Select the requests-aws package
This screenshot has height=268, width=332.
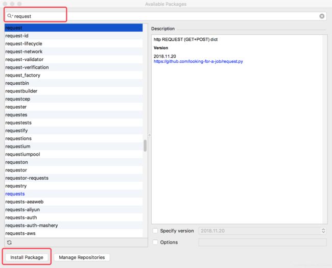pos(74,233)
